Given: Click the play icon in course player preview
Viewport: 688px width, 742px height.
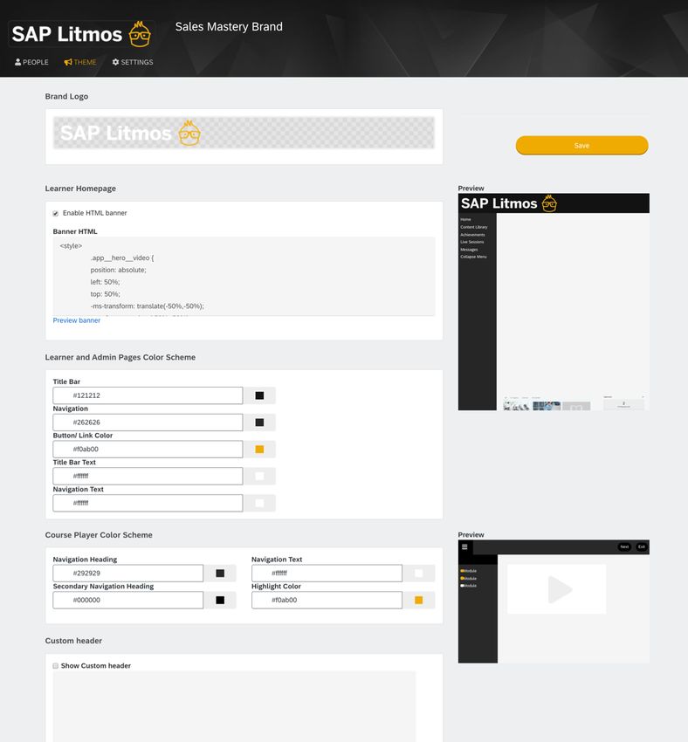Looking at the screenshot, I should coord(560,589).
